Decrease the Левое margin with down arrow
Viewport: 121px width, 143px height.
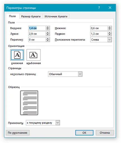[x=48, y=35]
